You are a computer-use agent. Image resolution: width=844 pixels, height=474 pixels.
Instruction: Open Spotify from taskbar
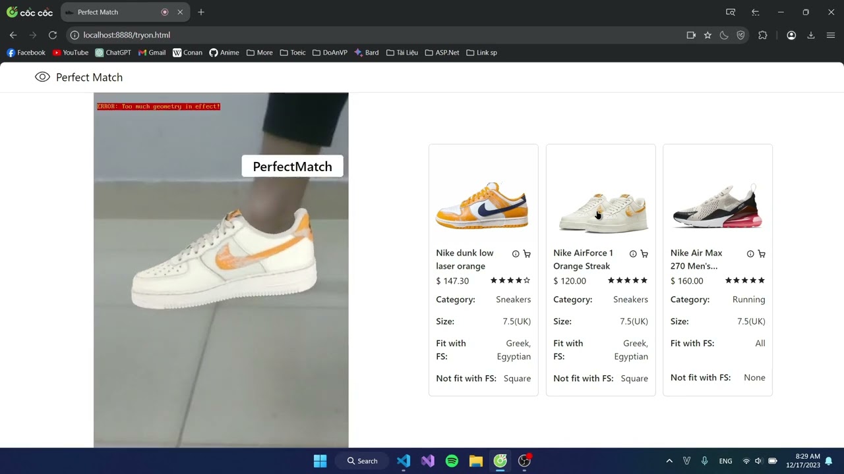452,461
